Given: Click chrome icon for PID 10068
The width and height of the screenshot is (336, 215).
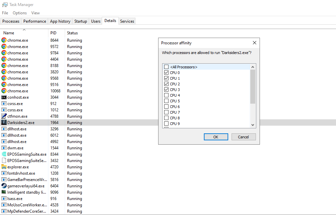Looking at the screenshot, I should [4, 91].
